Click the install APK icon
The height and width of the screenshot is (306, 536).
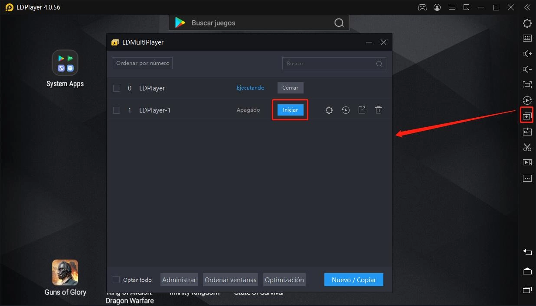click(x=527, y=132)
